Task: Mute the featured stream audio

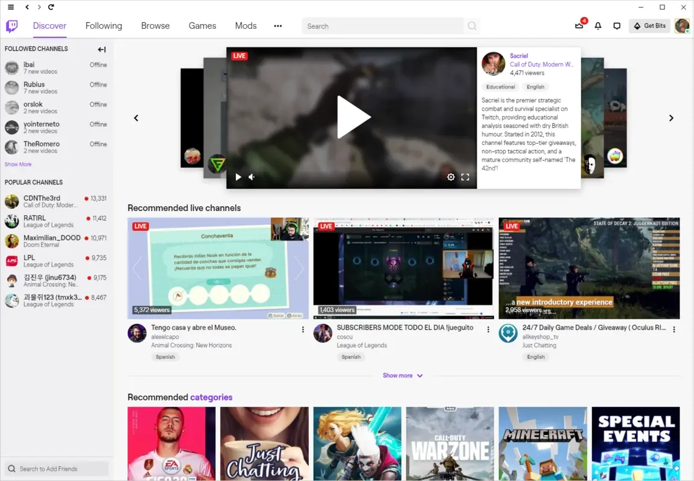Action: point(251,177)
